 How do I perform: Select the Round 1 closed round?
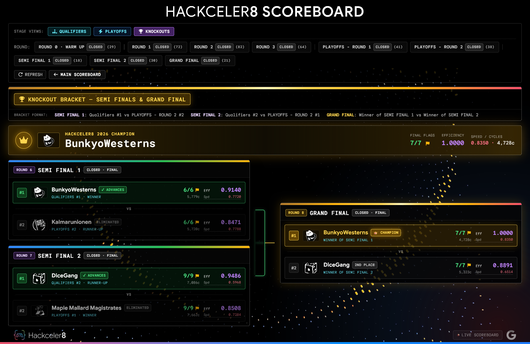tap(157, 47)
